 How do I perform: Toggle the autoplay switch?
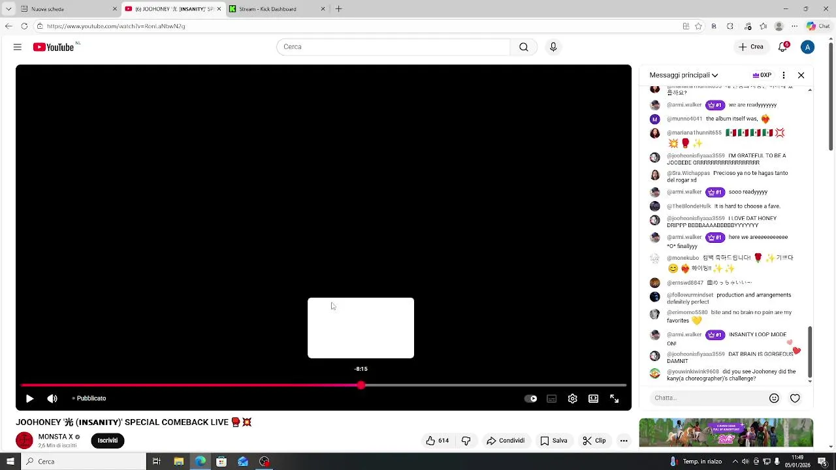click(531, 399)
